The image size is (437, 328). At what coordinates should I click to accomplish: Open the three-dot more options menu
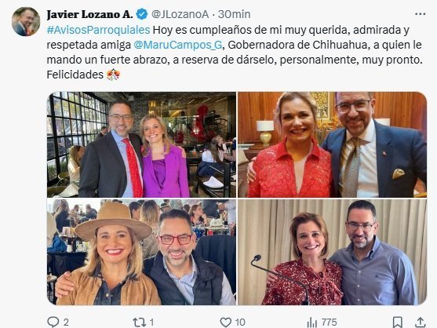(x=421, y=14)
